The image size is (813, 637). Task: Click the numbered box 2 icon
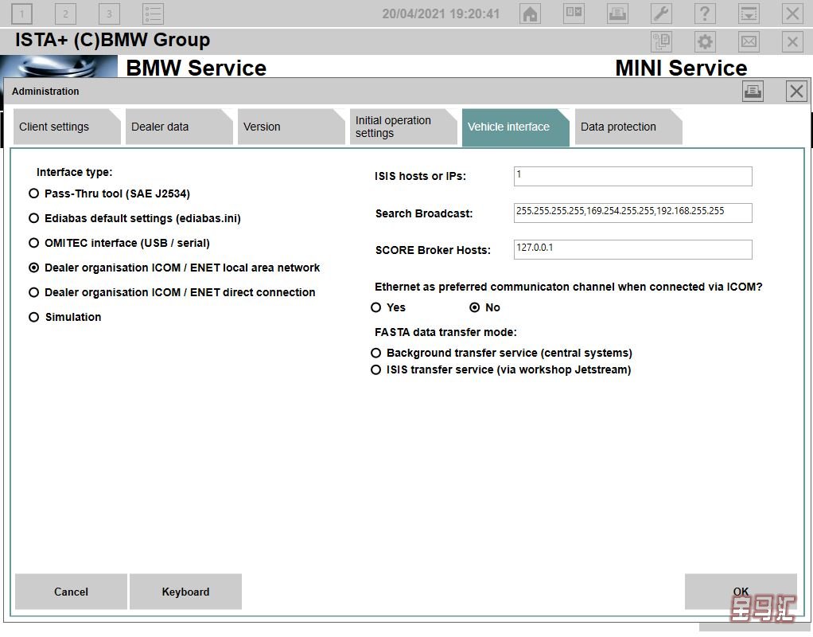pos(65,14)
